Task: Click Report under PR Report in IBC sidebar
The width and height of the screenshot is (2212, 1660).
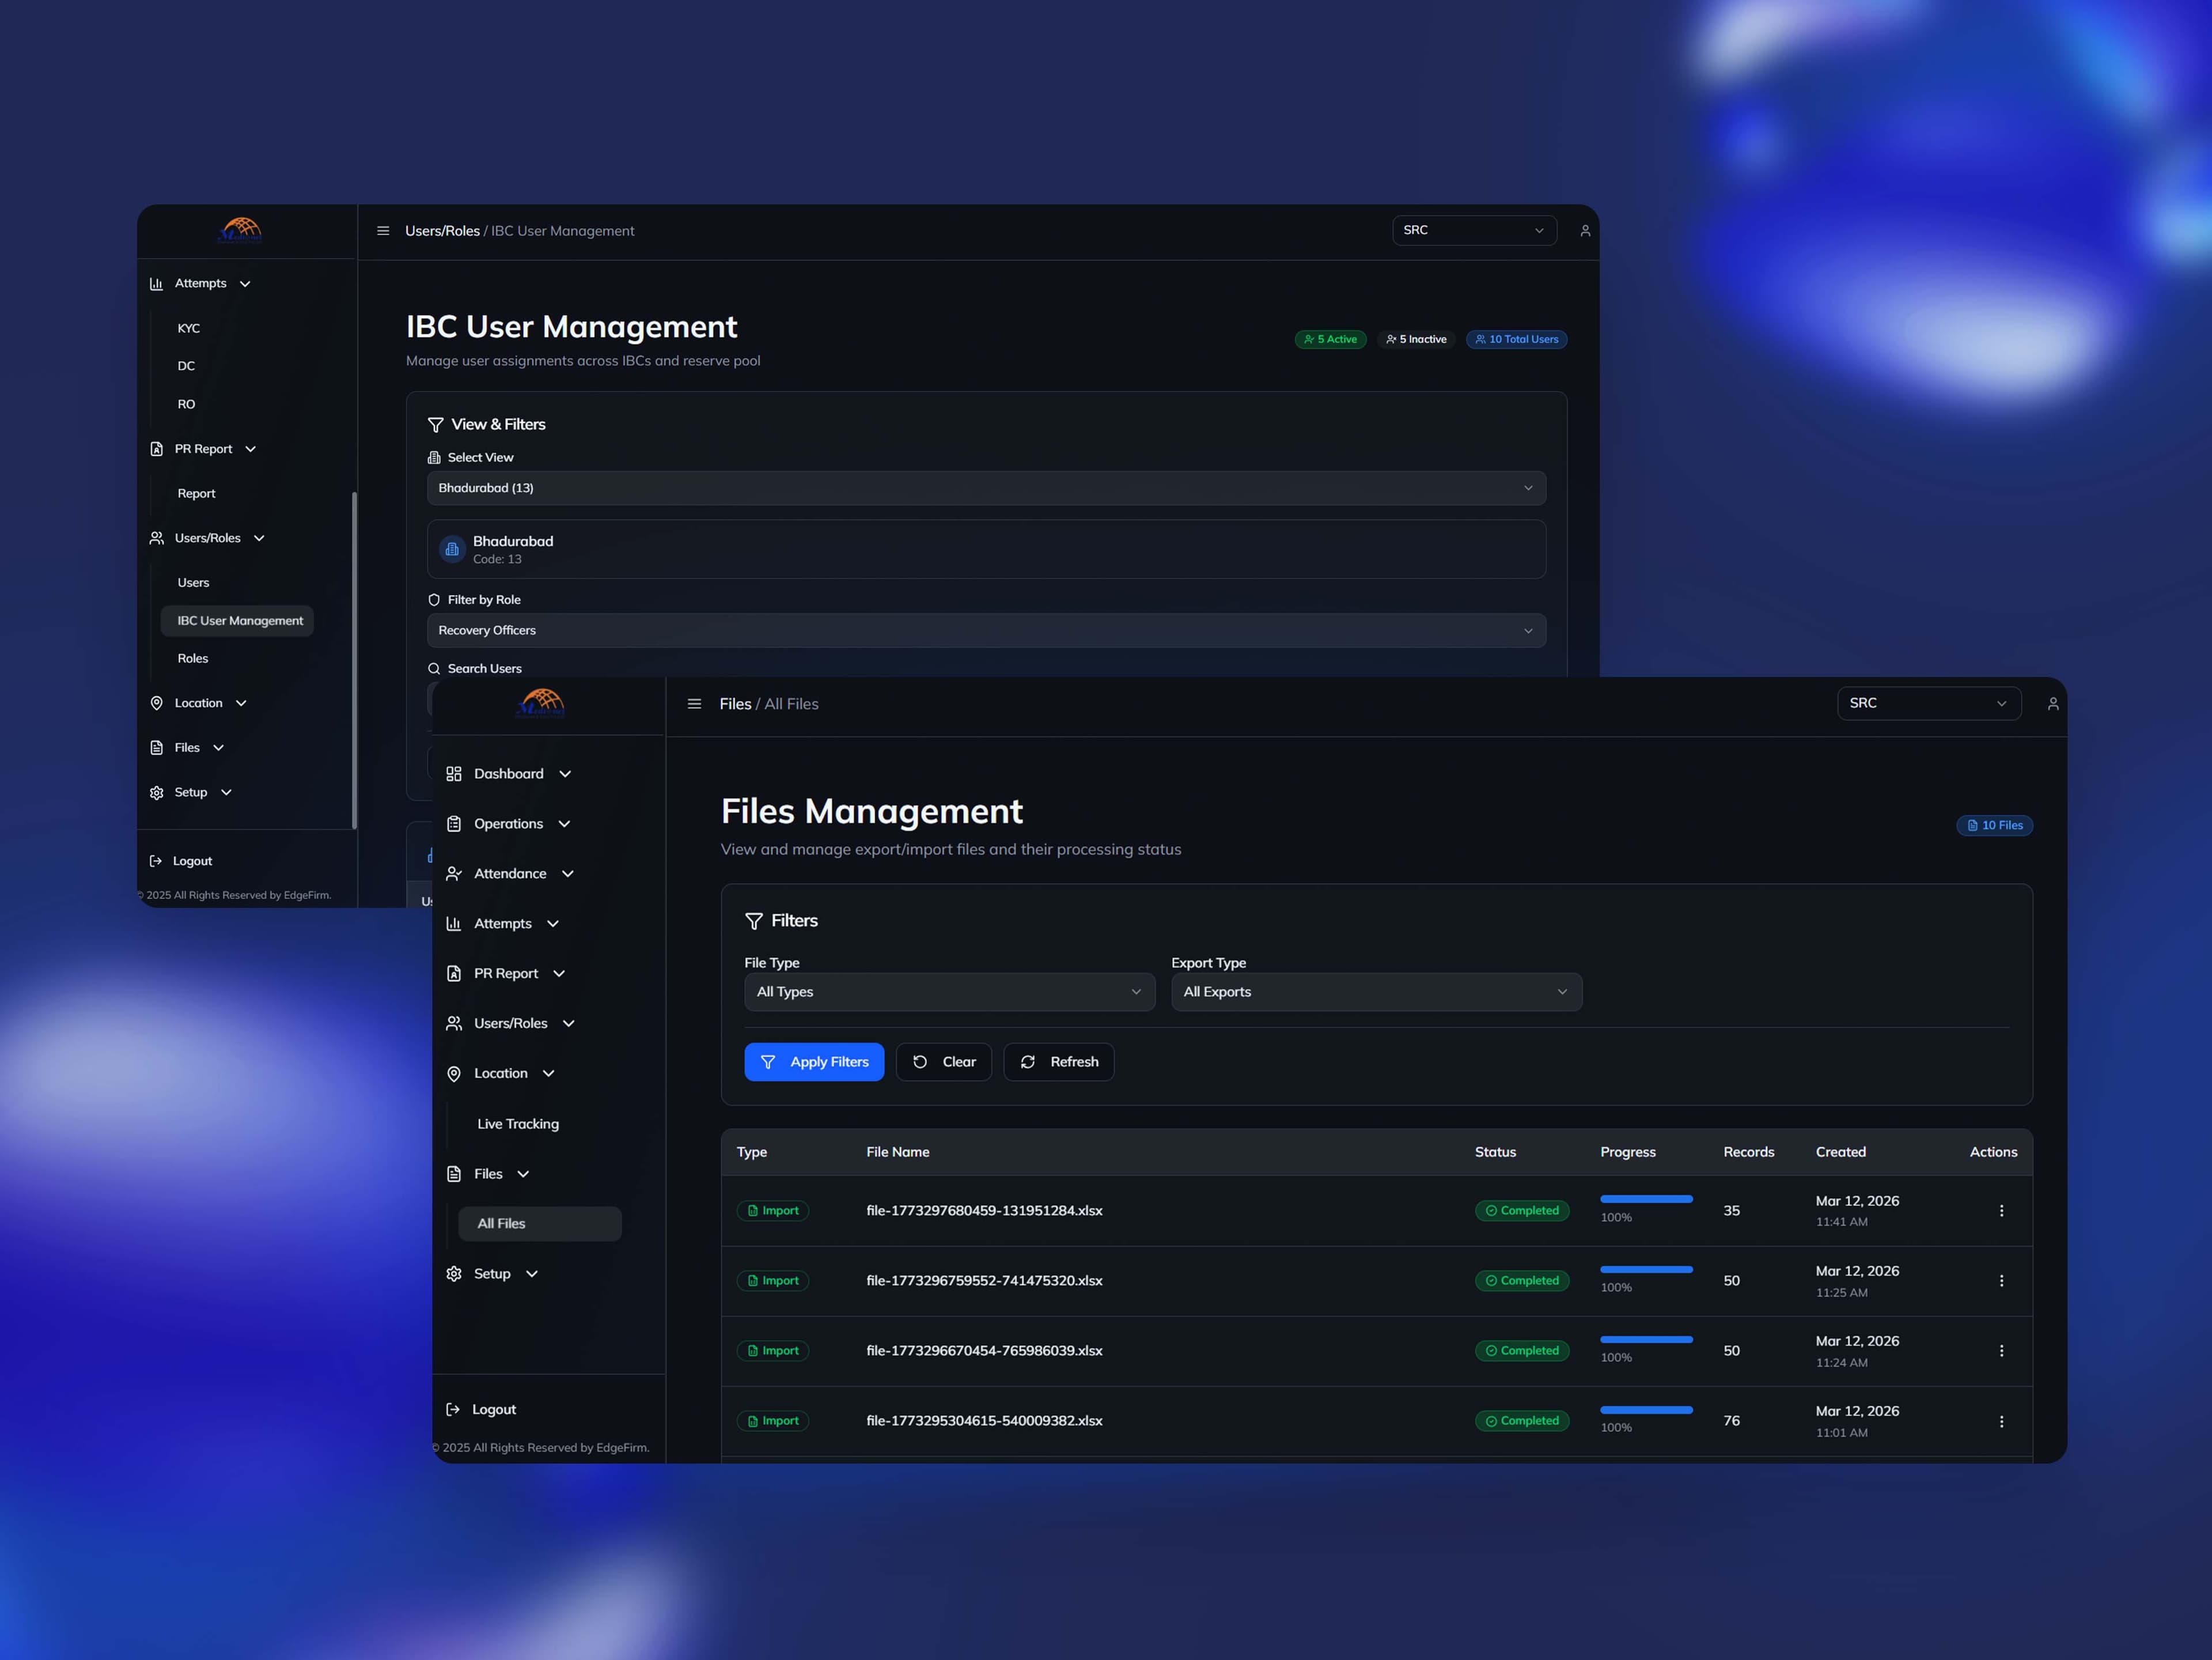Action: (x=196, y=494)
